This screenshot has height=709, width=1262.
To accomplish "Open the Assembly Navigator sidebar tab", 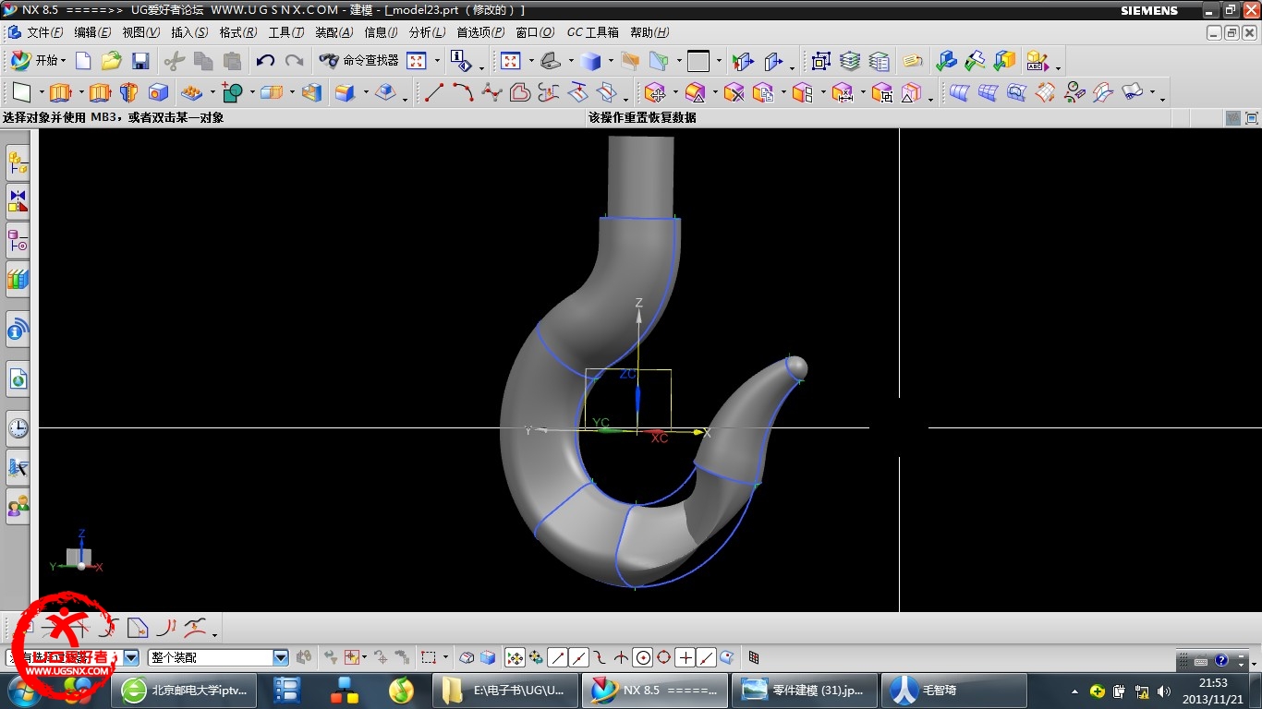I will [18, 163].
